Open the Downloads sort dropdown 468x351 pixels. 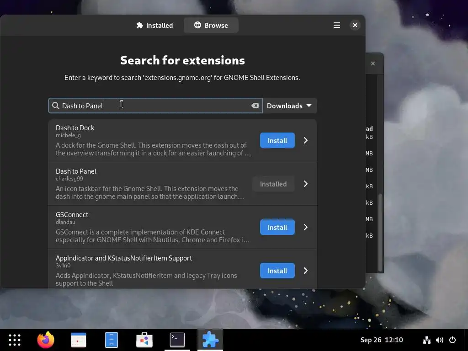click(289, 106)
